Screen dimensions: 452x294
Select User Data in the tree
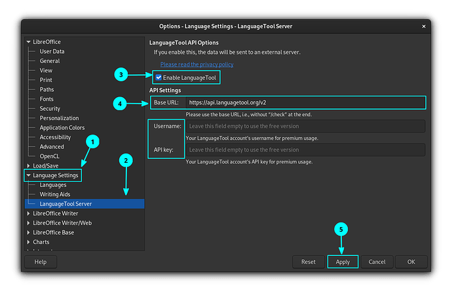pyautogui.click(x=52, y=51)
